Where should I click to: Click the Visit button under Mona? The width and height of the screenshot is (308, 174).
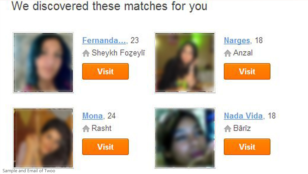[x=105, y=147]
